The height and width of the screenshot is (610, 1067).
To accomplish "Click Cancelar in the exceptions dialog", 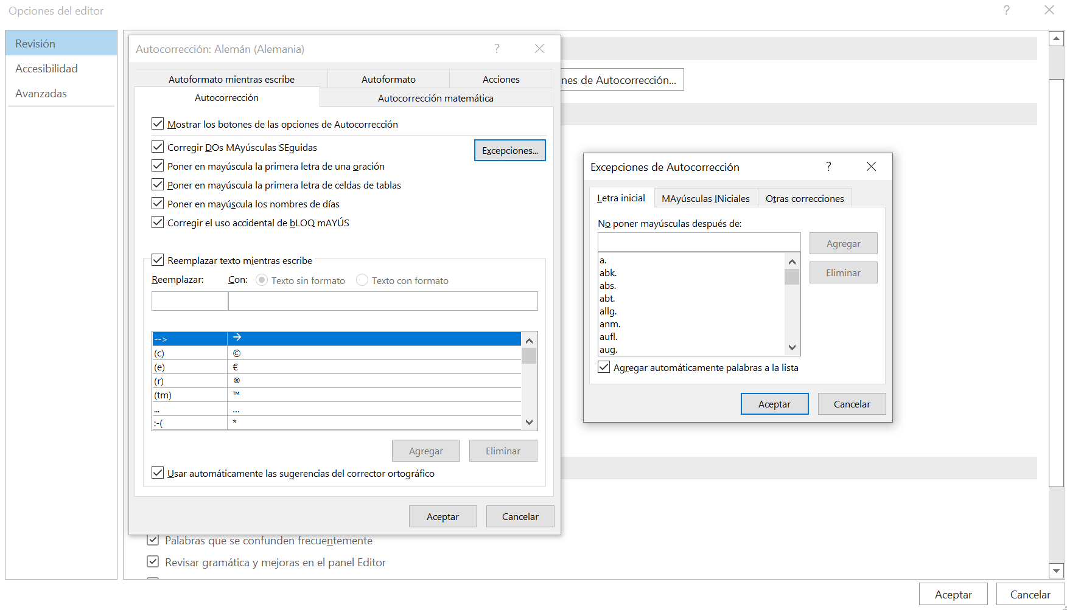I will pyautogui.click(x=852, y=404).
